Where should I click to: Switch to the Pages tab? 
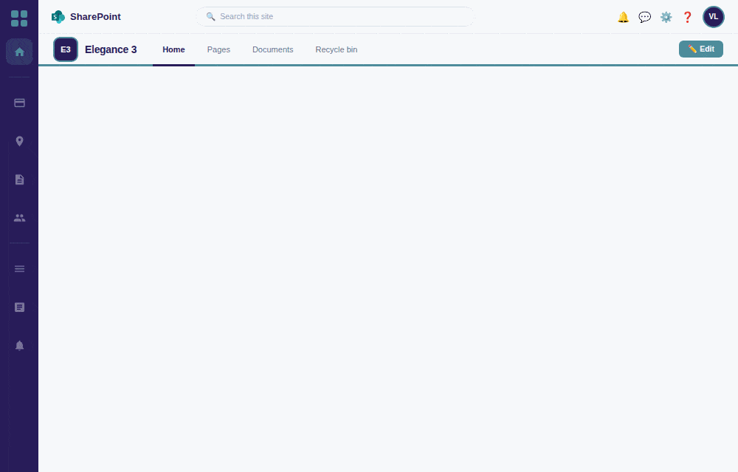coord(218,49)
